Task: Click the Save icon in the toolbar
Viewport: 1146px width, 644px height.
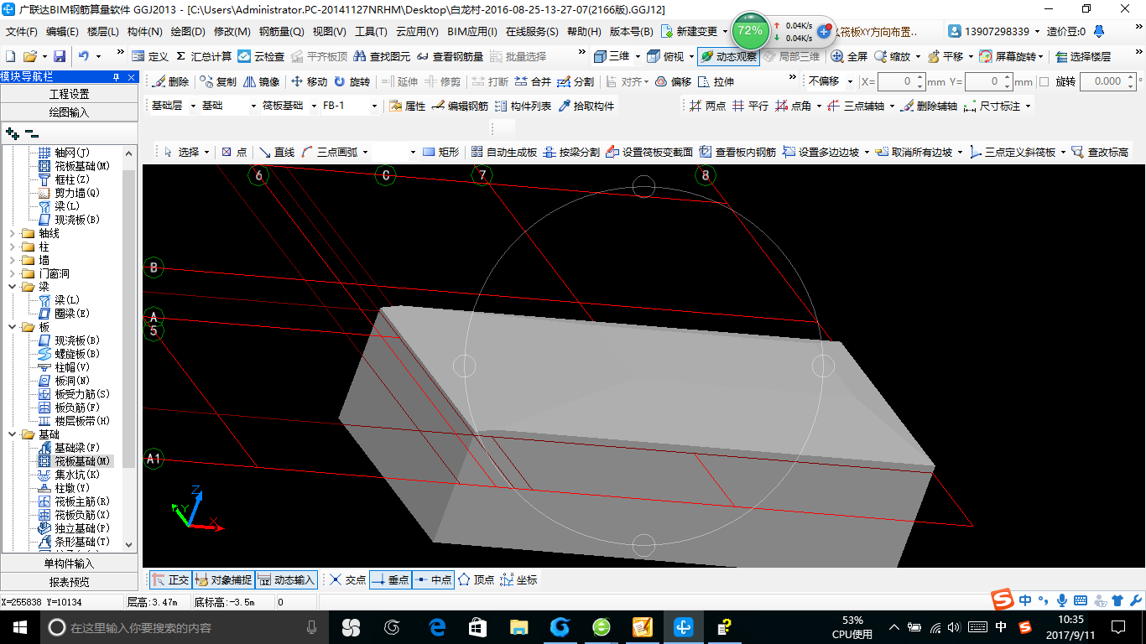Action: pos(60,56)
